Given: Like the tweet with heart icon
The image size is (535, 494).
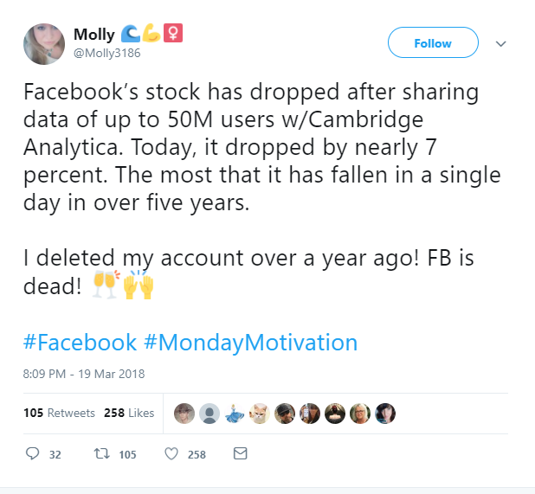Looking at the screenshot, I should pos(171,453).
